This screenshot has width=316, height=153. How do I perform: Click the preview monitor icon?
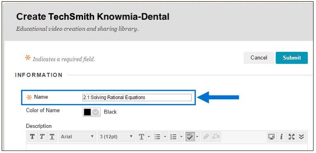(272, 137)
